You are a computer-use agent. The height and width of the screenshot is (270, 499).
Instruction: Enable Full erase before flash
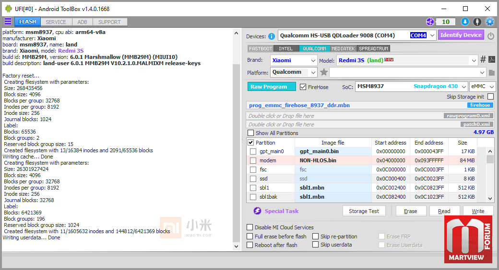pos(250,236)
